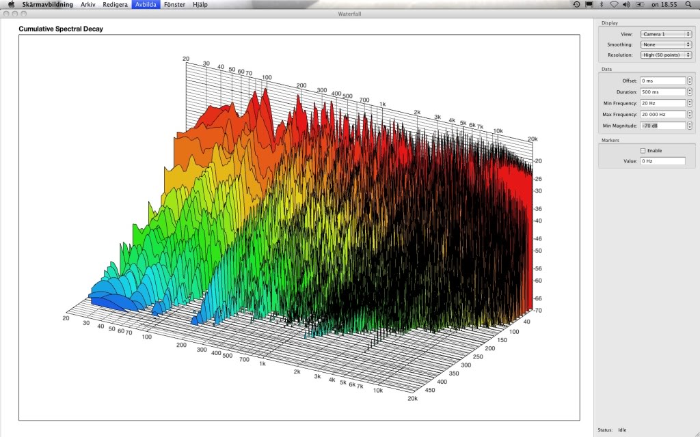Open the Hjälp menu
700x437 pixels.
tap(200, 5)
